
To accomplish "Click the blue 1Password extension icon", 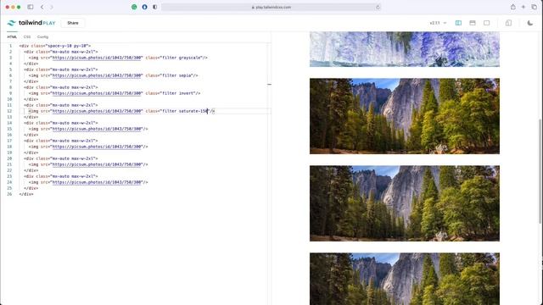I will coord(144,7).
